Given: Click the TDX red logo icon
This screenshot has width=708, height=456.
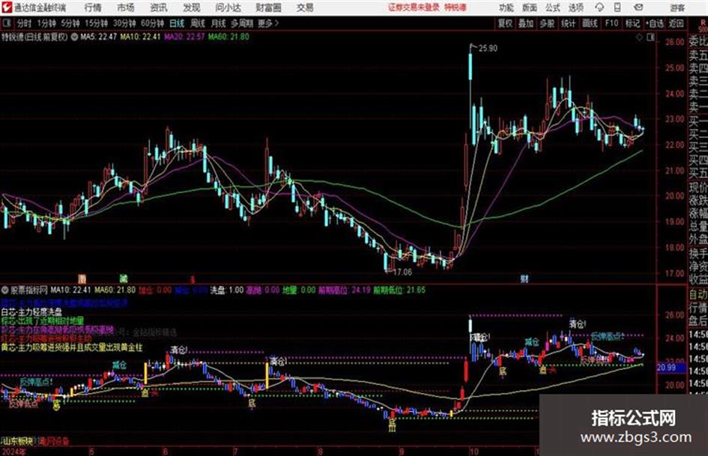Looking at the screenshot, I should point(6,7).
